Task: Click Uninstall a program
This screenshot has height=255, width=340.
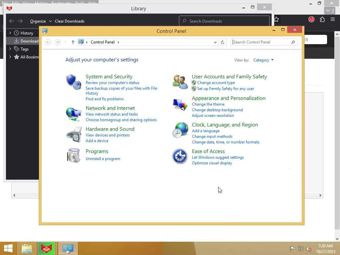Action: pos(103,159)
